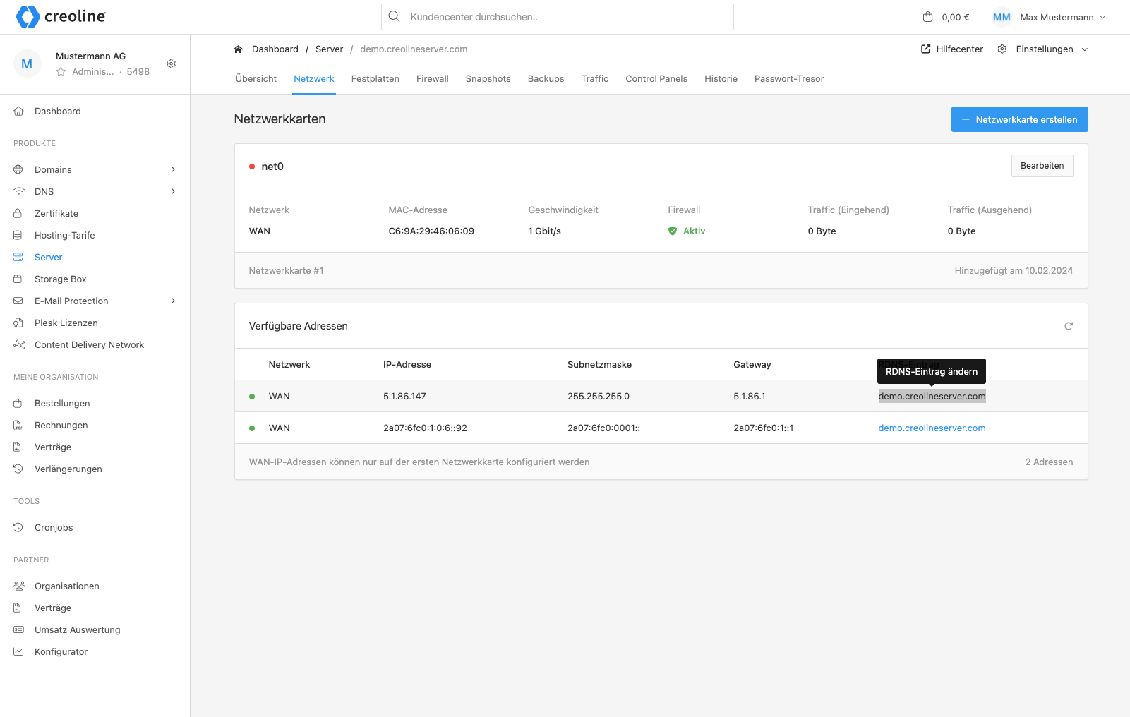The height and width of the screenshot is (717, 1130).
Task: Expand the Domains submenu chevron
Action: tap(173, 169)
